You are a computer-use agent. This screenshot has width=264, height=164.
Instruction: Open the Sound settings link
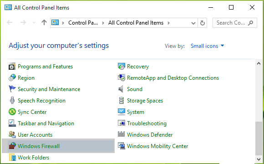(x=135, y=89)
